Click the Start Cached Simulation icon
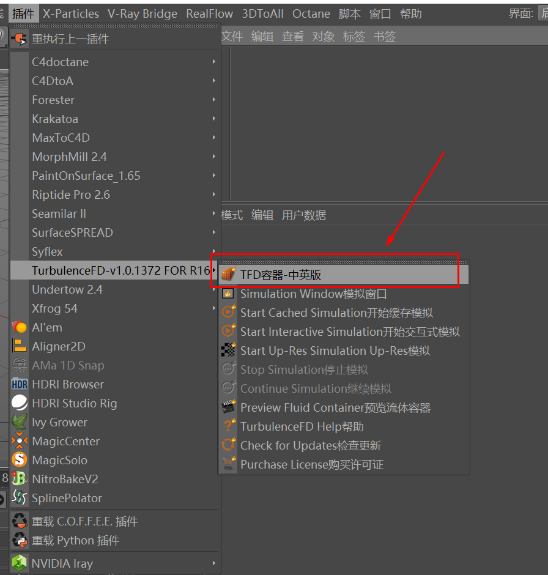The image size is (548, 575). 228,312
